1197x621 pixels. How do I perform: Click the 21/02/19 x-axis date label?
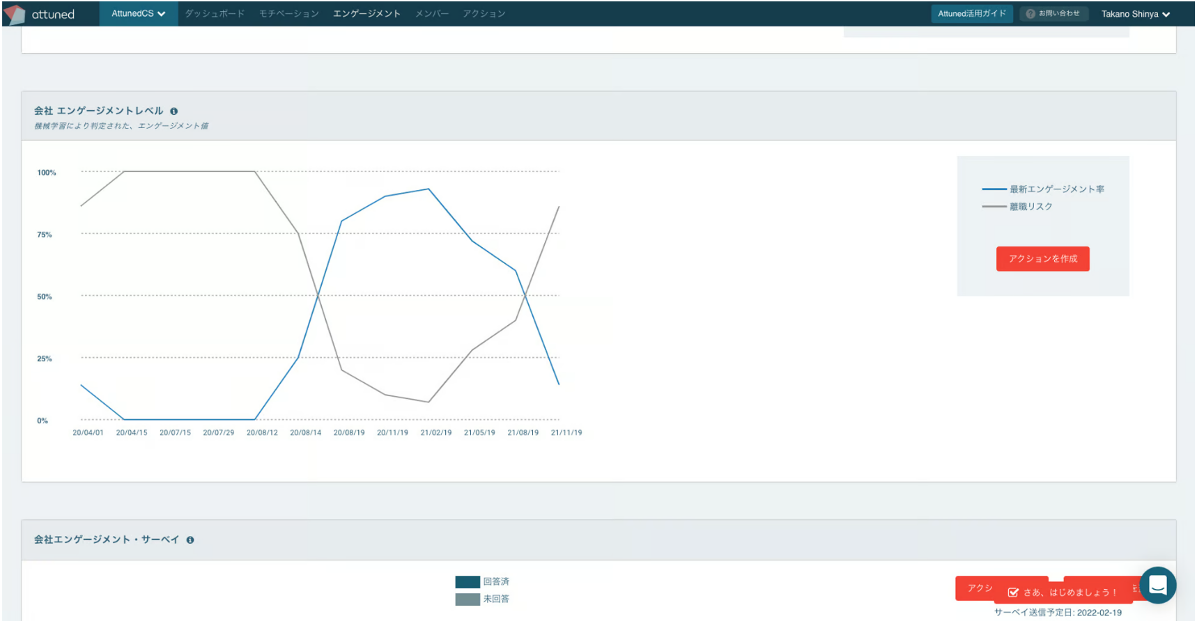click(x=436, y=433)
